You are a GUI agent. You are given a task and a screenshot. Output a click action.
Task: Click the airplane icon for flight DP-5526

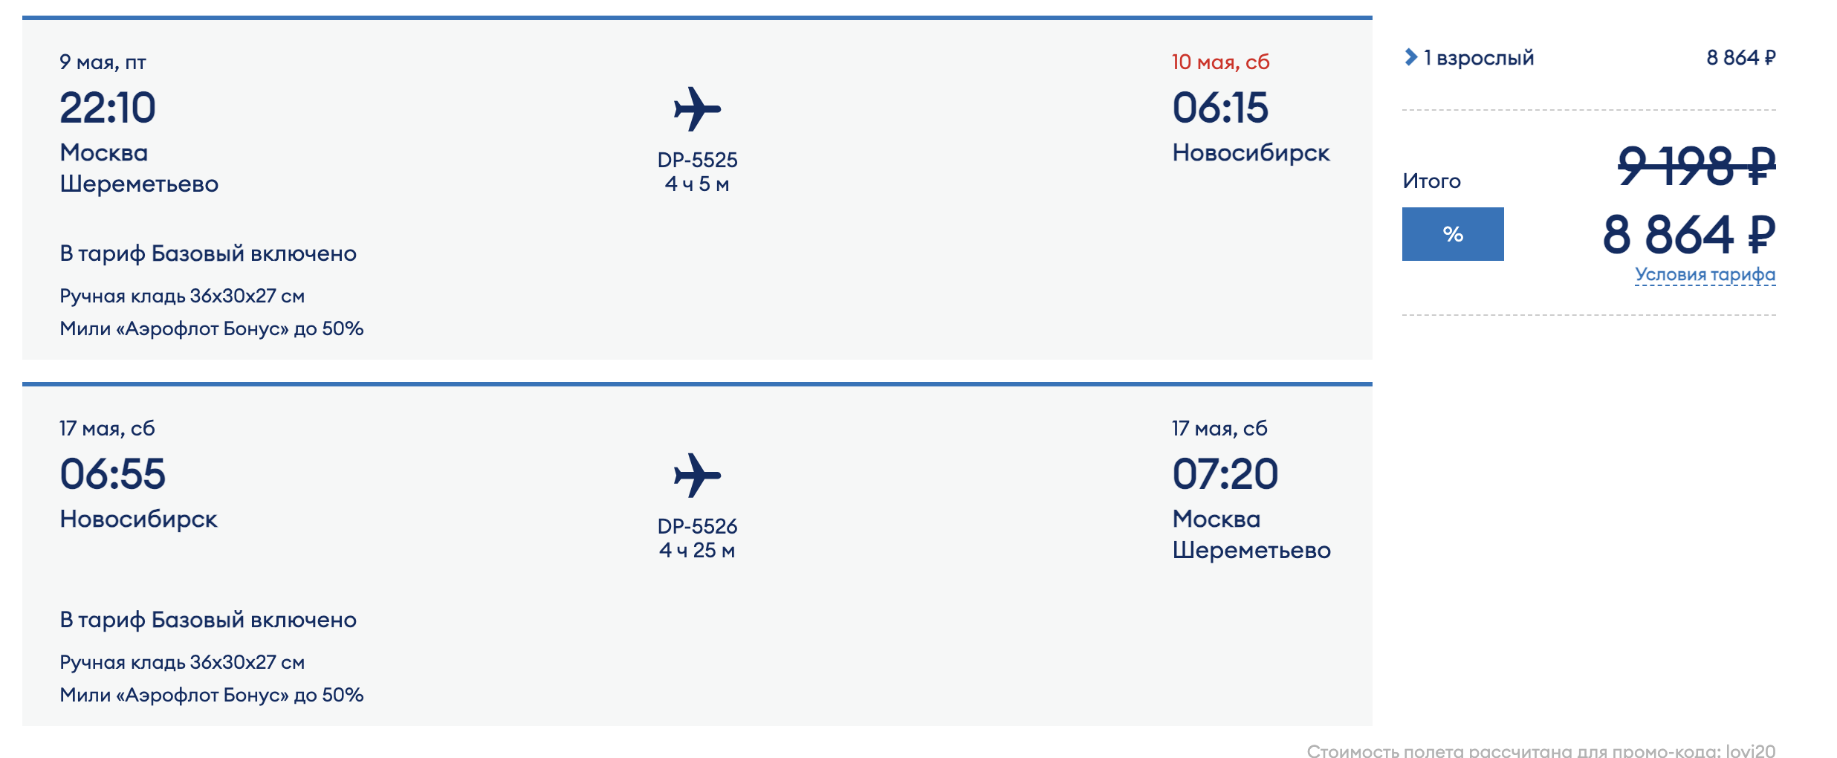pos(697,476)
